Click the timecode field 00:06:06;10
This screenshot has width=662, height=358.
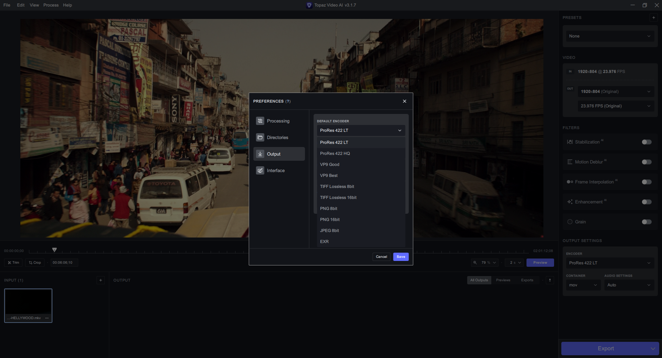pyautogui.click(x=64, y=263)
